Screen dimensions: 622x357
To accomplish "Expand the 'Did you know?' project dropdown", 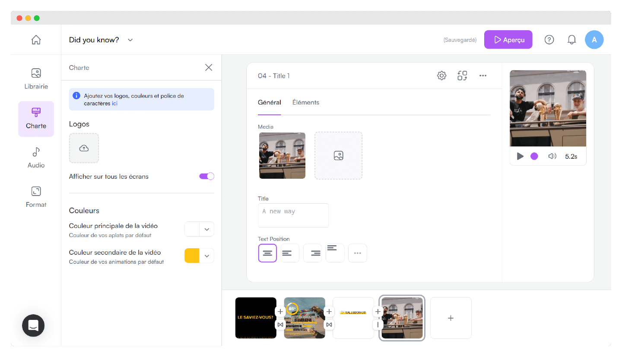I will [x=130, y=40].
